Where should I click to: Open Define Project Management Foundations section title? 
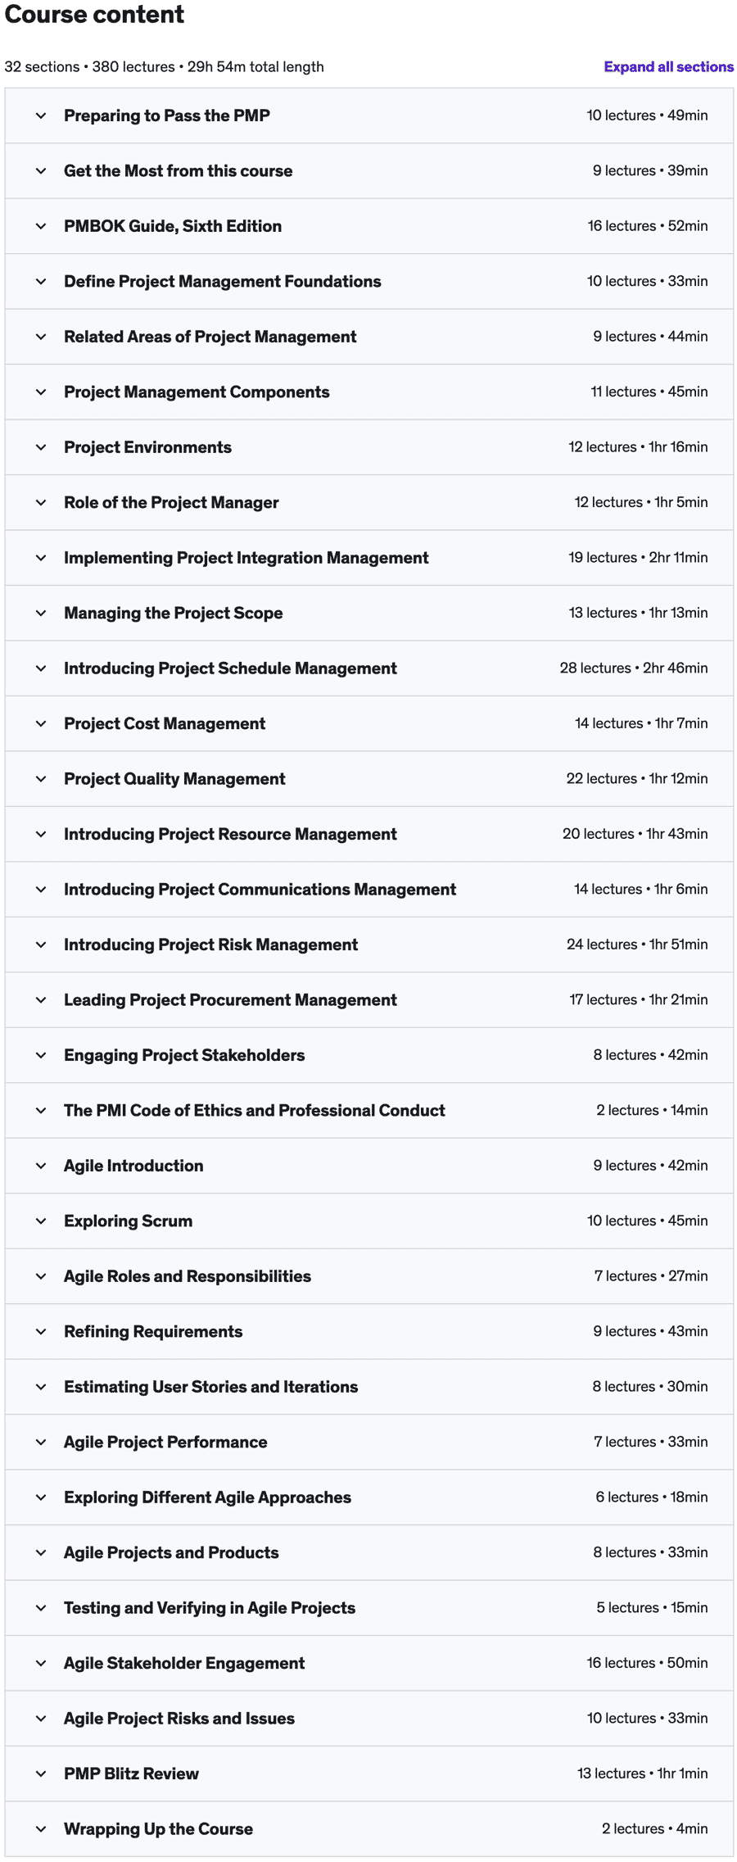(x=223, y=282)
